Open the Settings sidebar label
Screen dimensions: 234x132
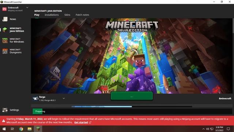pos(14,110)
